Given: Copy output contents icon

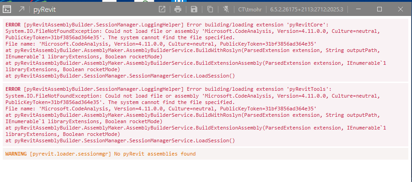Looking at the screenshot, I should [210, 10].
